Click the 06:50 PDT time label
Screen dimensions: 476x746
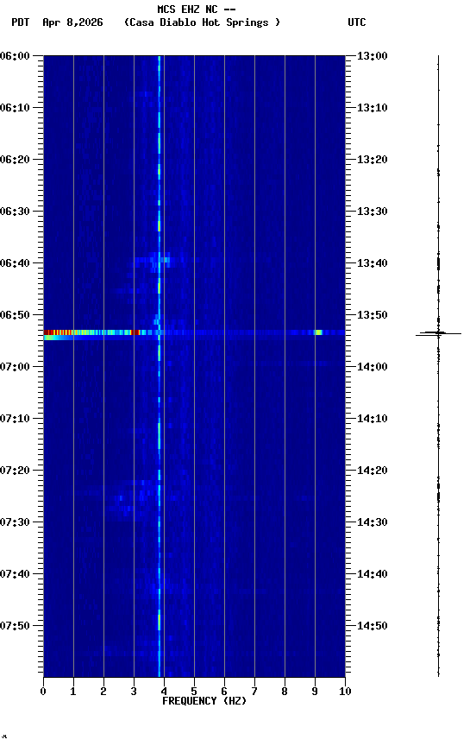point(15,315)
